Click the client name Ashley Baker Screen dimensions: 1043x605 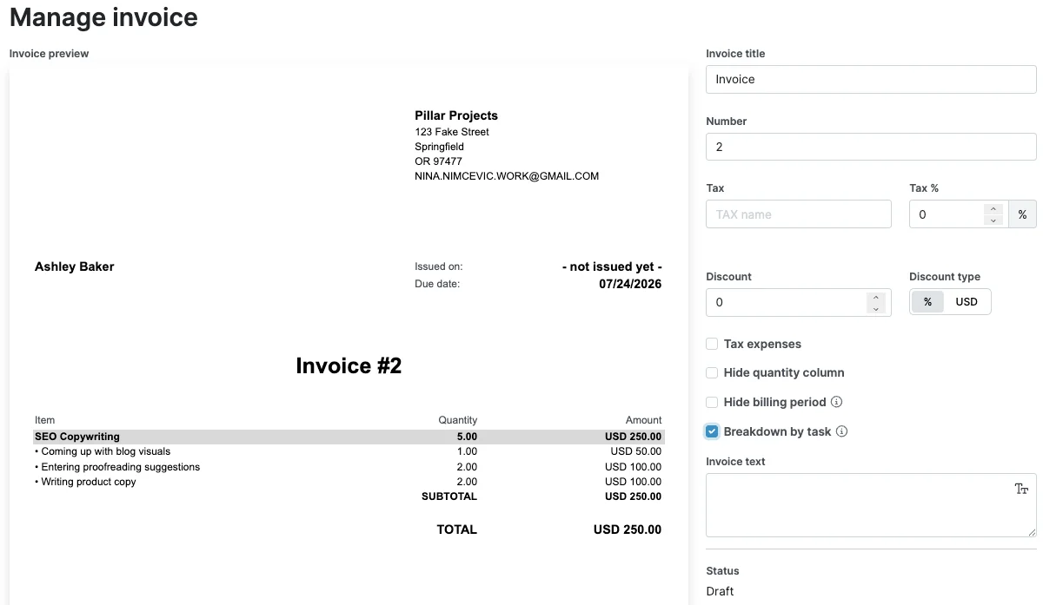coord(74,266)
